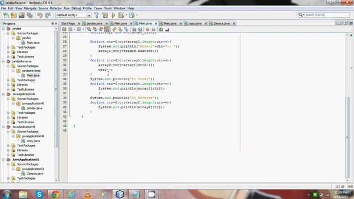Collapse the JavaApplication40 project node
Image resolution: width=354 pixels, height=199 pixels.
click(x=3, y=94)
